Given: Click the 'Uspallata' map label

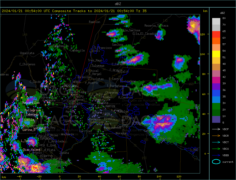Looking at the screenshot, I should 27,53.
